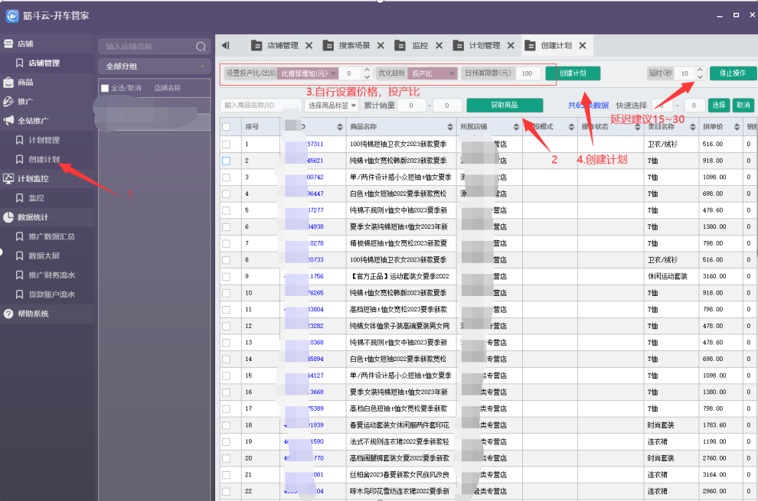This screenshot has width=758, height=501.
Task: Open the 推广 icon in sidebar
Action: pyautogui.click(x=8, y=102)
